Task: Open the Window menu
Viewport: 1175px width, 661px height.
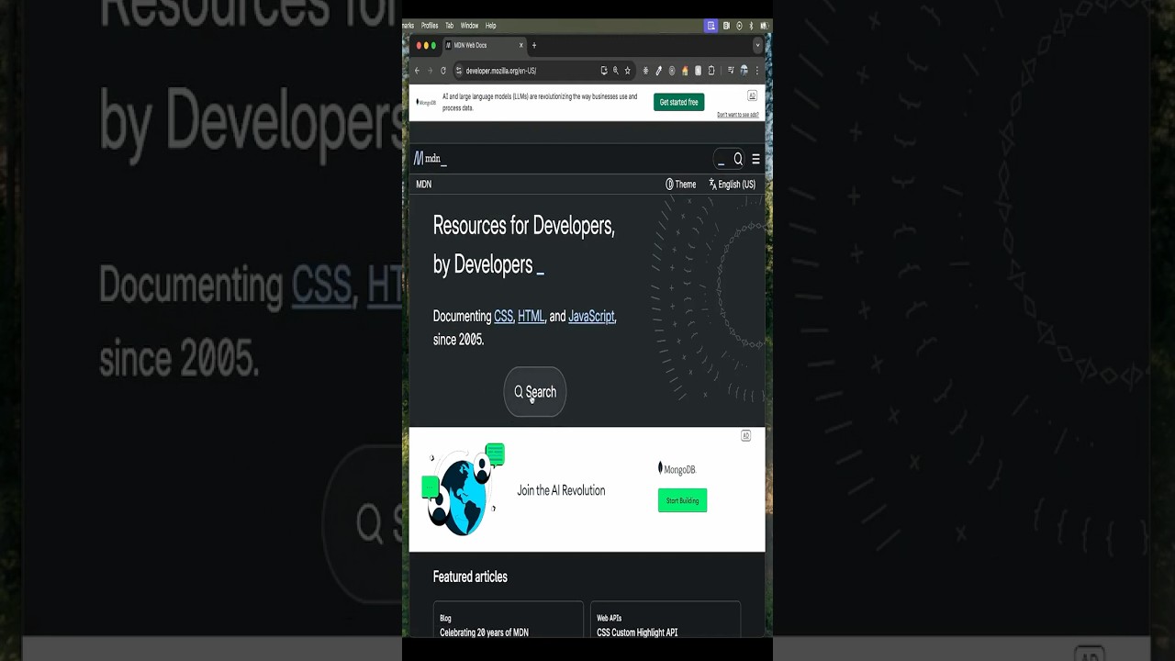Action: tap(469, 26)
